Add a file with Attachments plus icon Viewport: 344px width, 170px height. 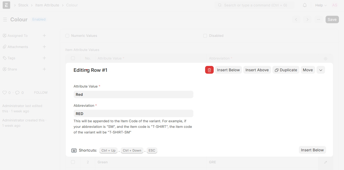[x=44, y=47]
